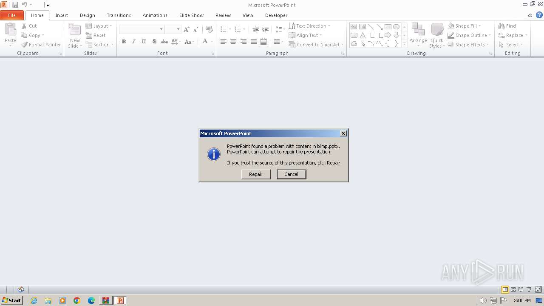Toggle Underline formatting
Image resolution: width=544 pixels, height=306 pixels.
click(144, 42)
